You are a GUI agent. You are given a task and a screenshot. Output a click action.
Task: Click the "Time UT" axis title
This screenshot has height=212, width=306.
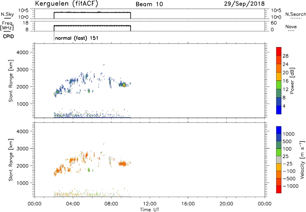(x=150, y=210)
